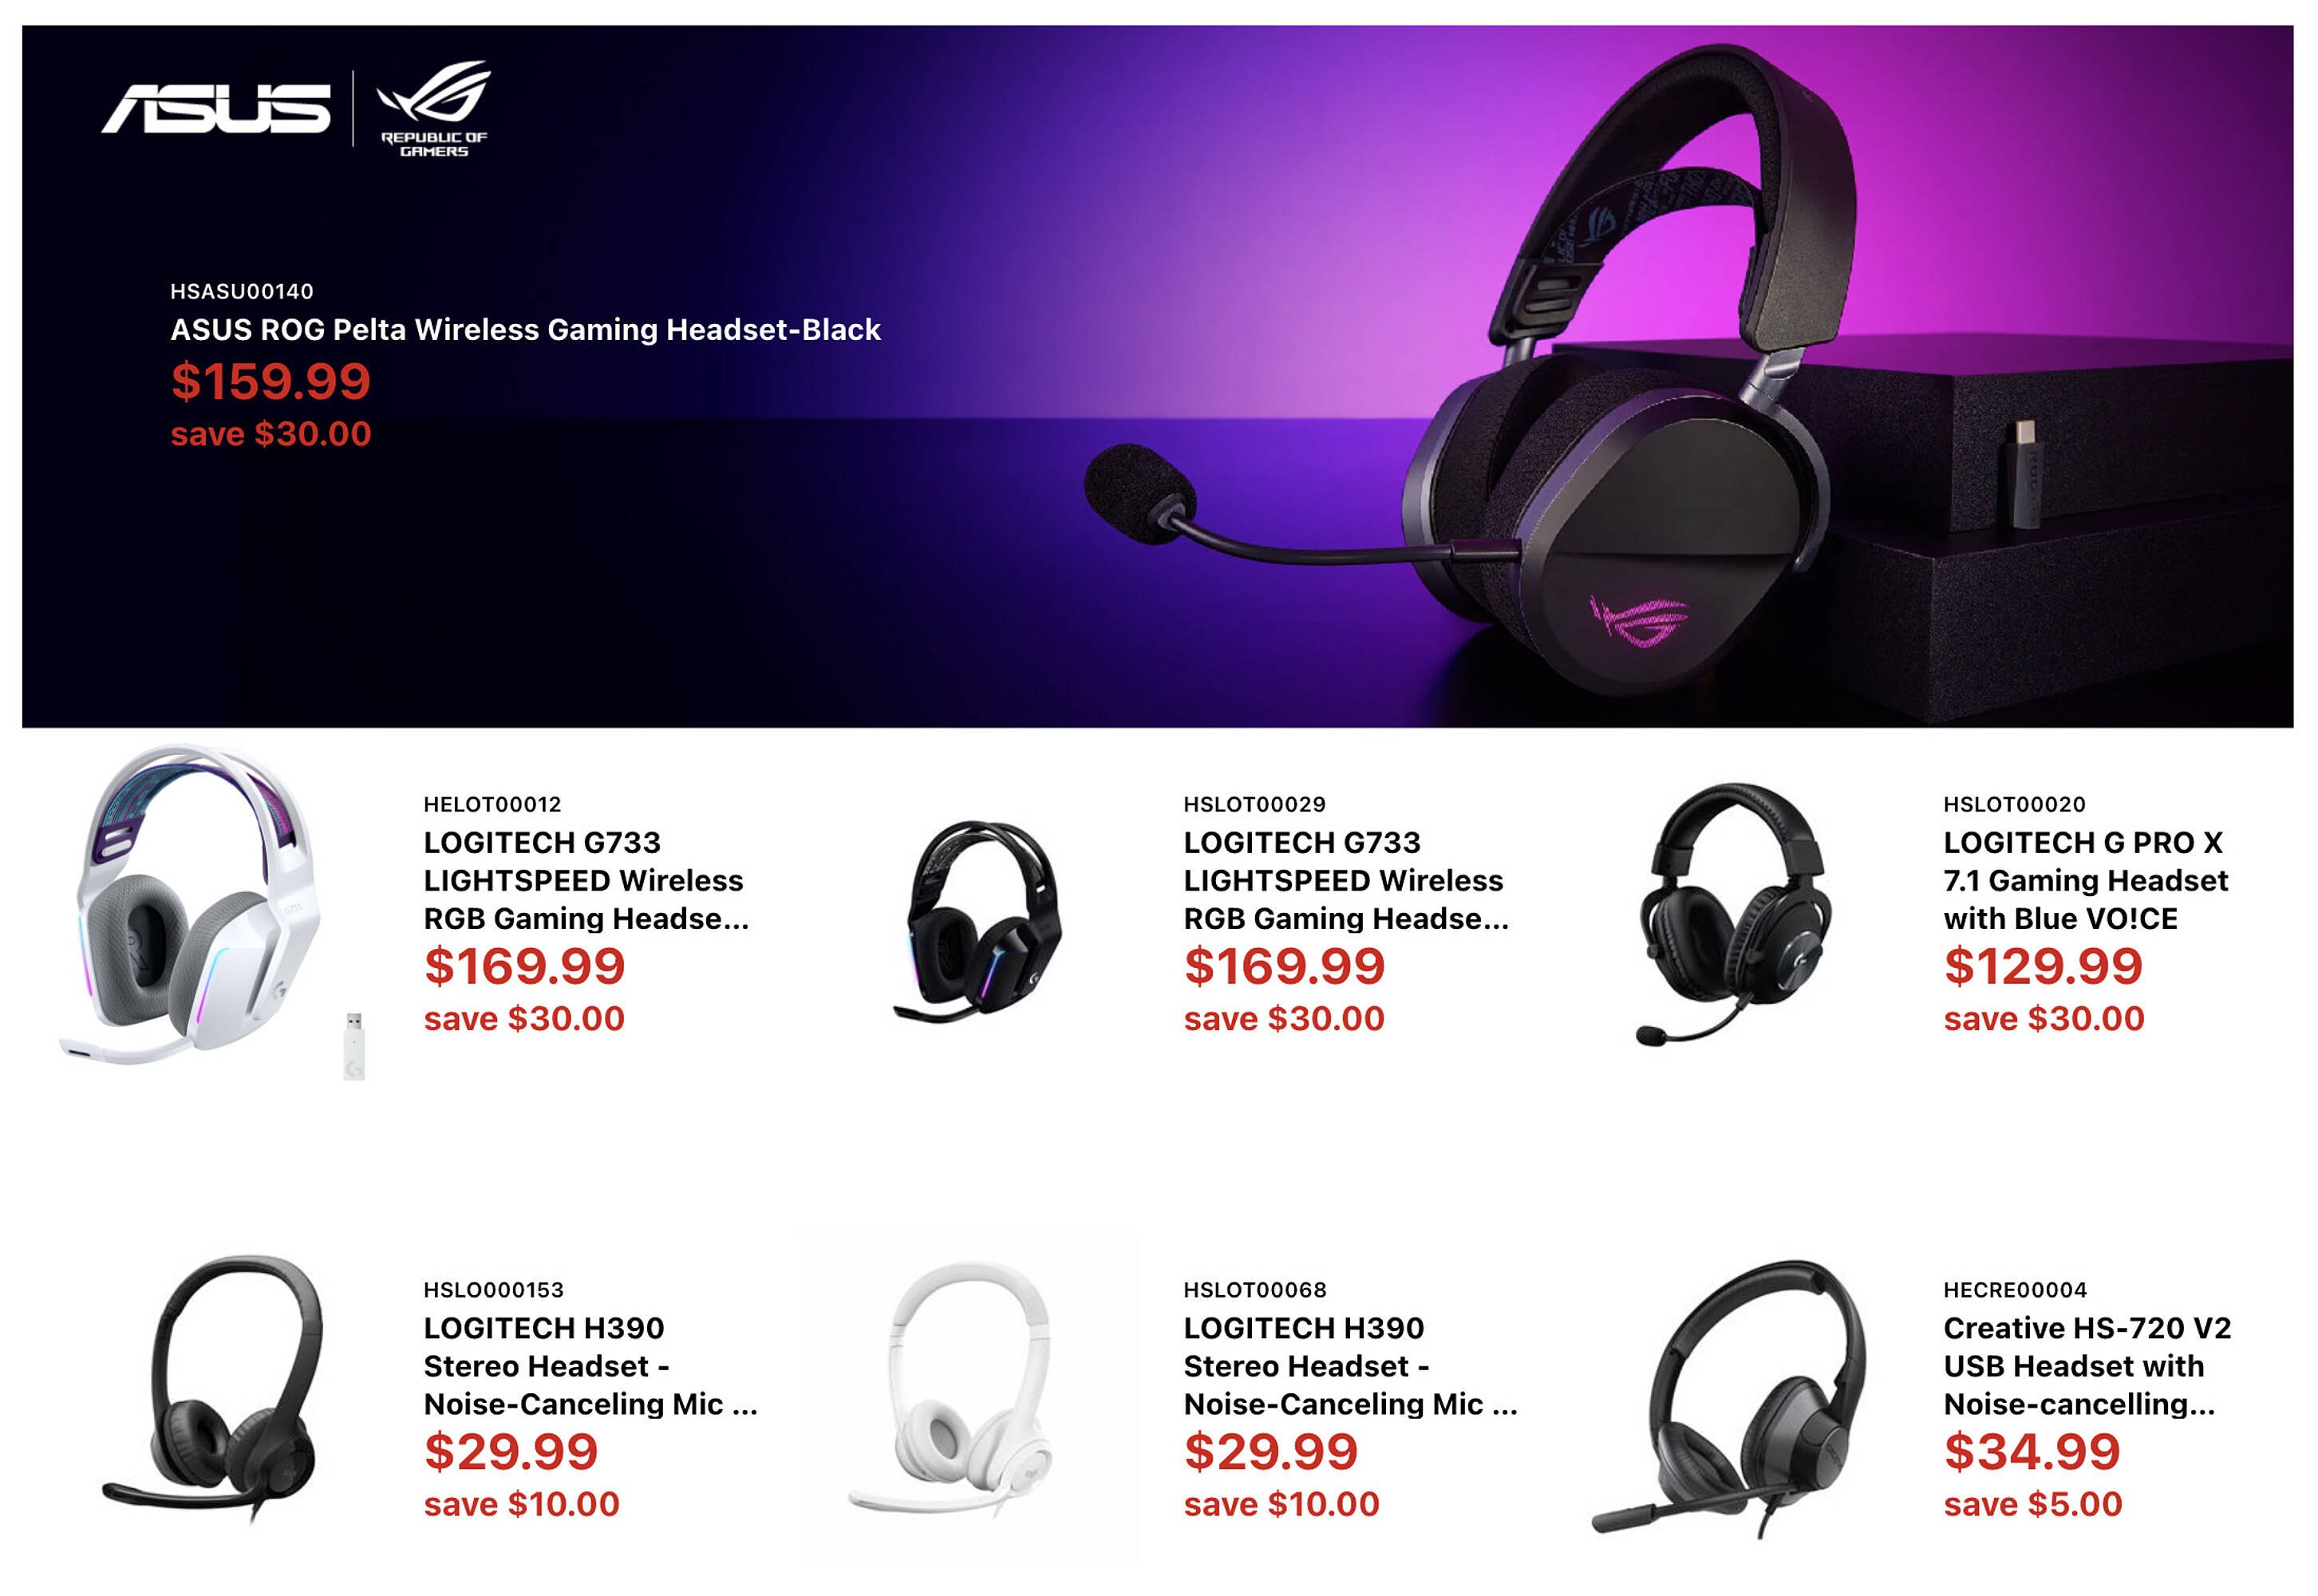Open the HELOT00012 Logitech G733 product title
This screenshot has height=1596, width=2318.
pyautogui.click(x=586, y=880)
